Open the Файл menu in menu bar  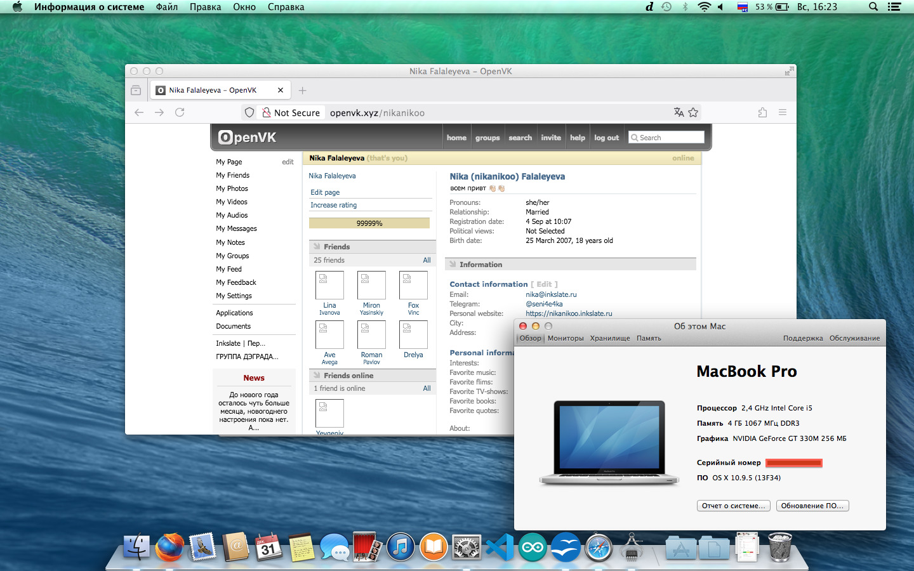(x=167, y=7)
